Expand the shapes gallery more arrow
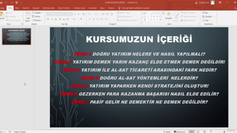Image resolution: width=237 pixels, height=133 pixels. 163,20
